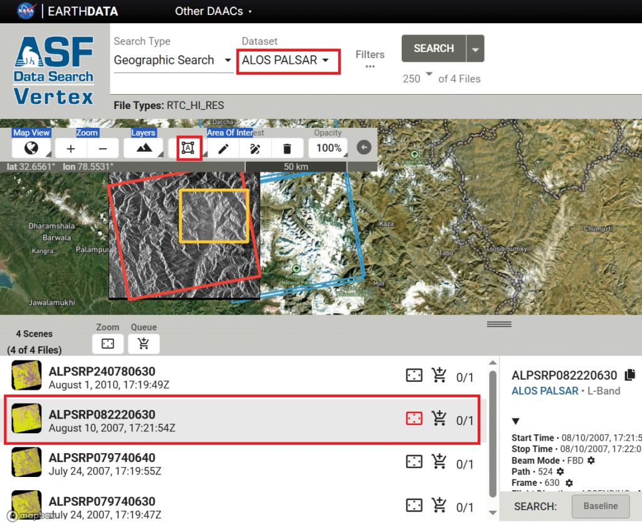This screenshot has height=524, width=642.
Task: Add all results to download queue
Action: 144,343
